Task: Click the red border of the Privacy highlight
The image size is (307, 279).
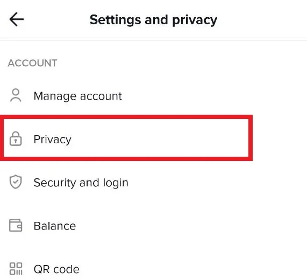Action: [x=126, y=117]
